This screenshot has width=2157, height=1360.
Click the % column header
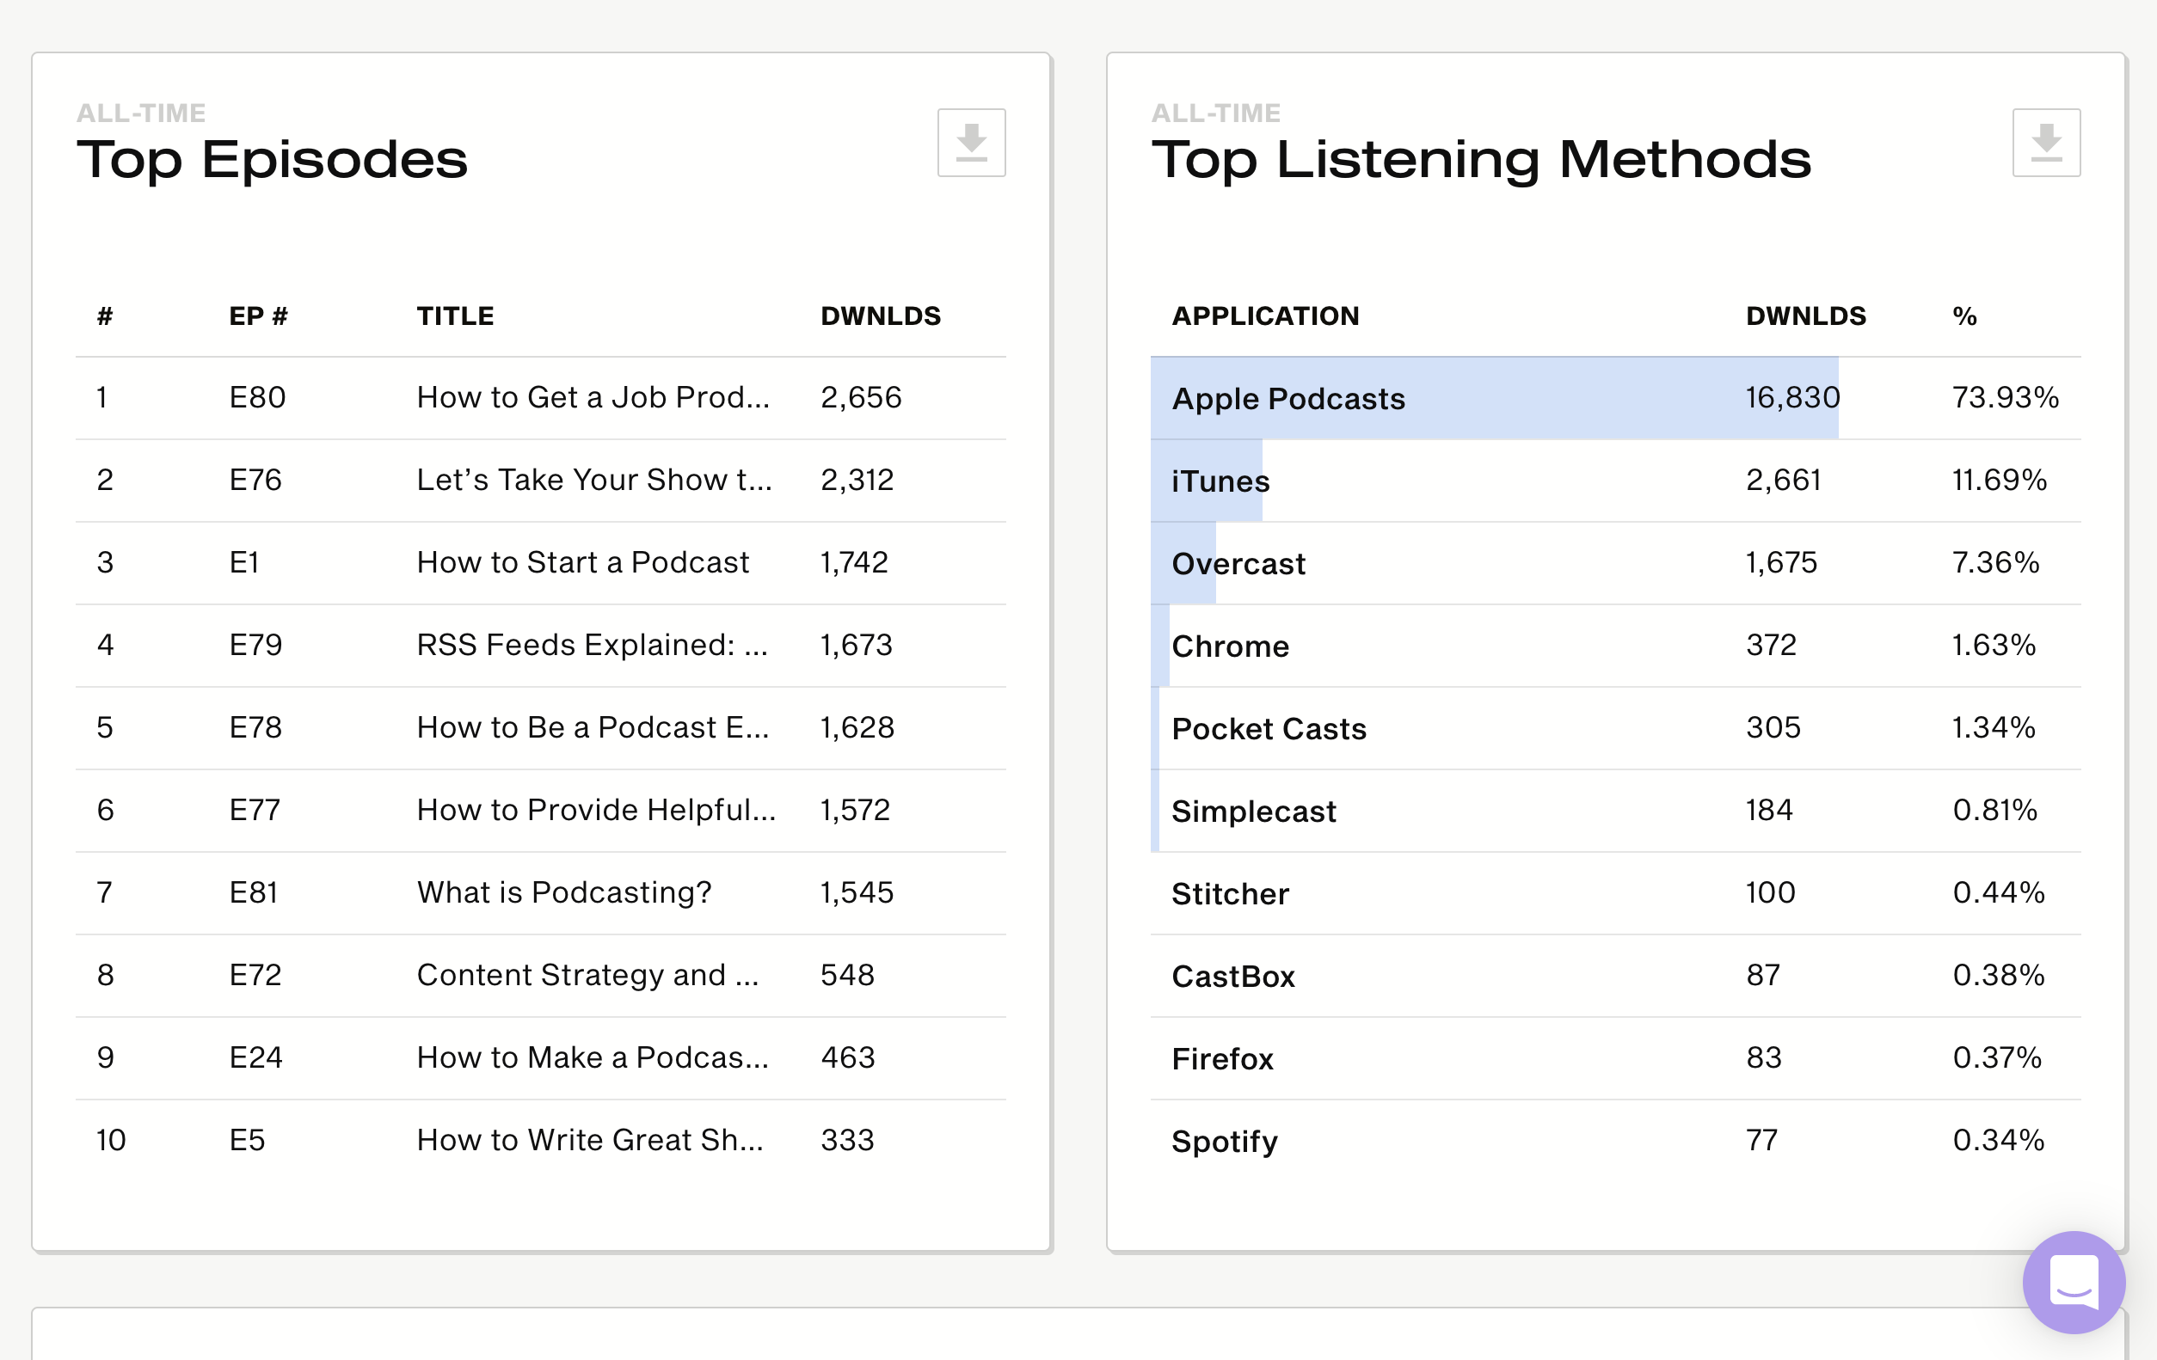pos(1963,316)
